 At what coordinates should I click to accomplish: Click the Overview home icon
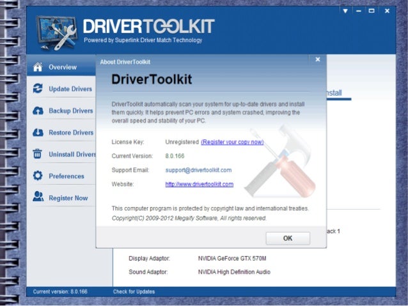tap(38, 67)
